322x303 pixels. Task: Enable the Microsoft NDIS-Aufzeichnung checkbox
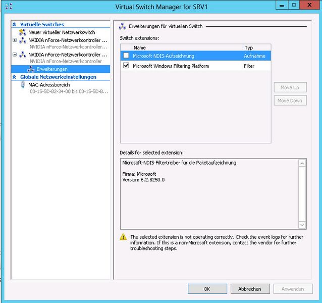126,56
